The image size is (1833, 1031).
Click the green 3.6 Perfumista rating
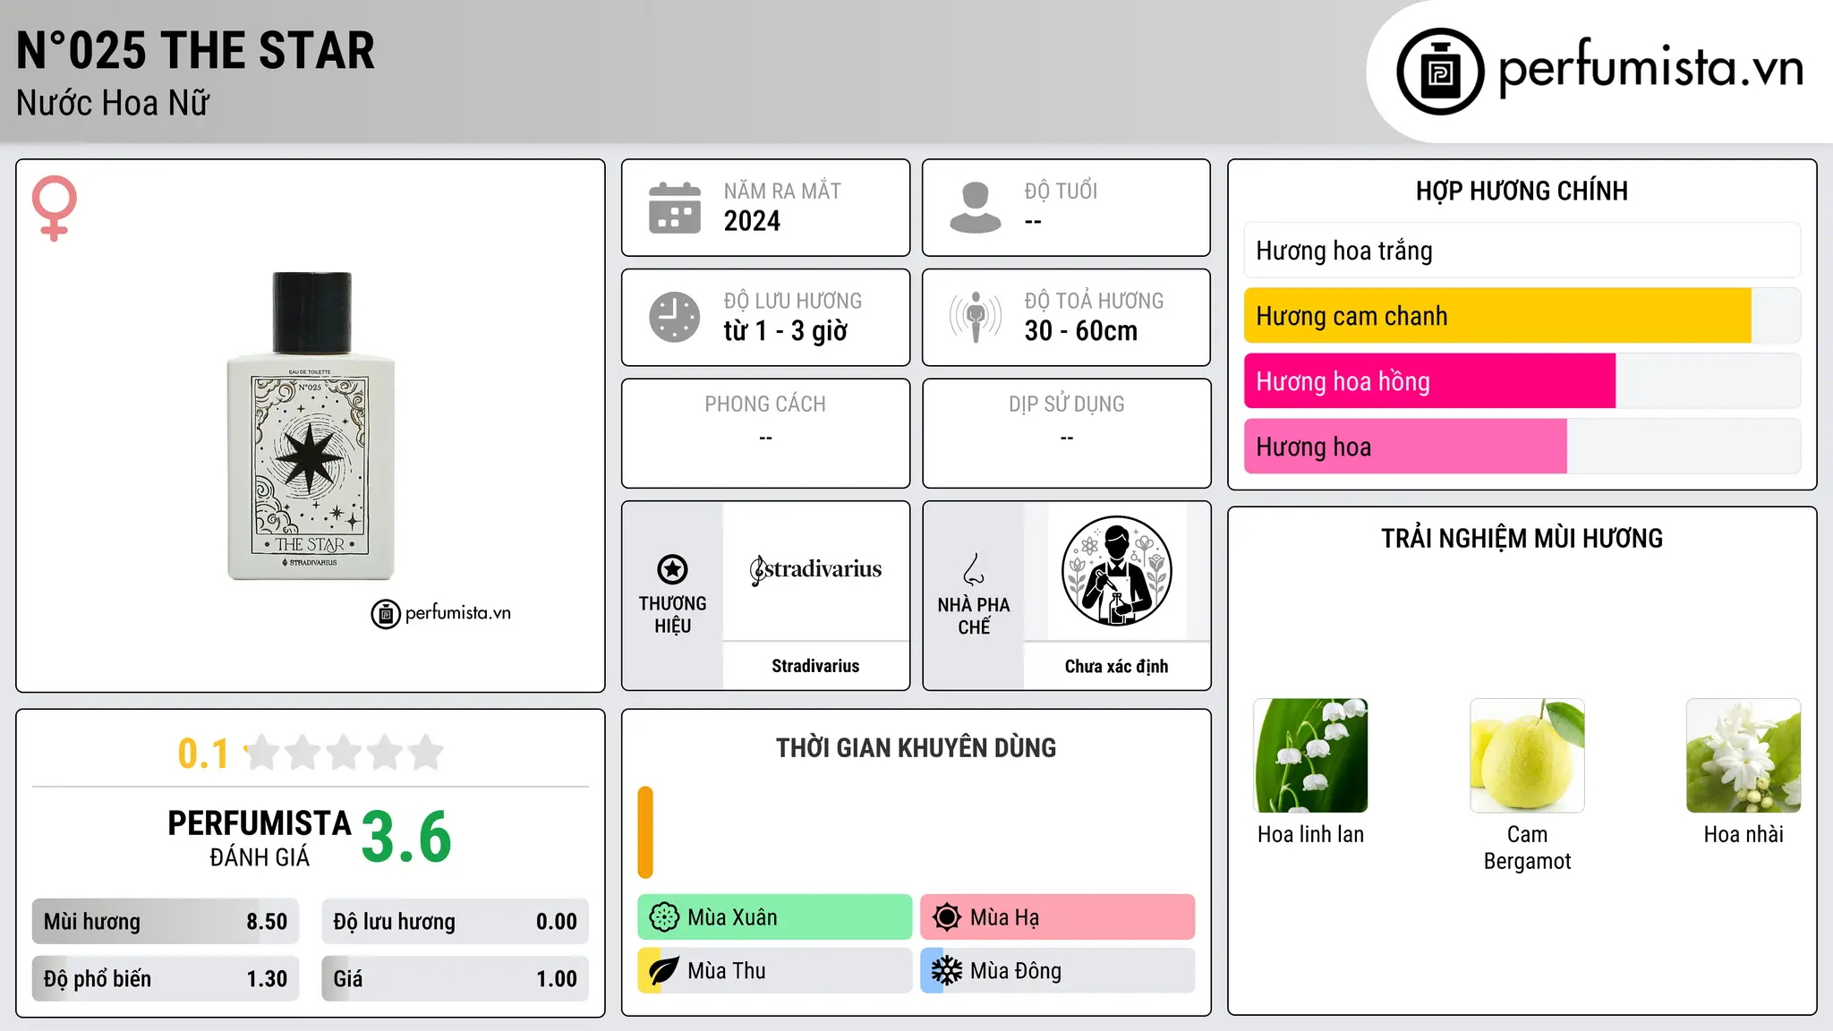(406, 838)
